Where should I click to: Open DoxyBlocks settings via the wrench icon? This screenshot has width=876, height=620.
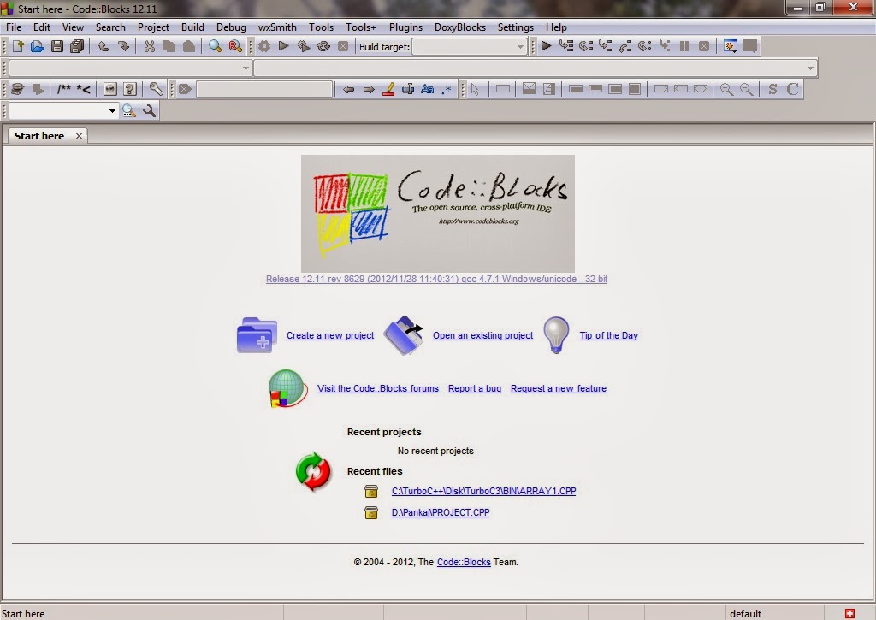click(156, 89)
